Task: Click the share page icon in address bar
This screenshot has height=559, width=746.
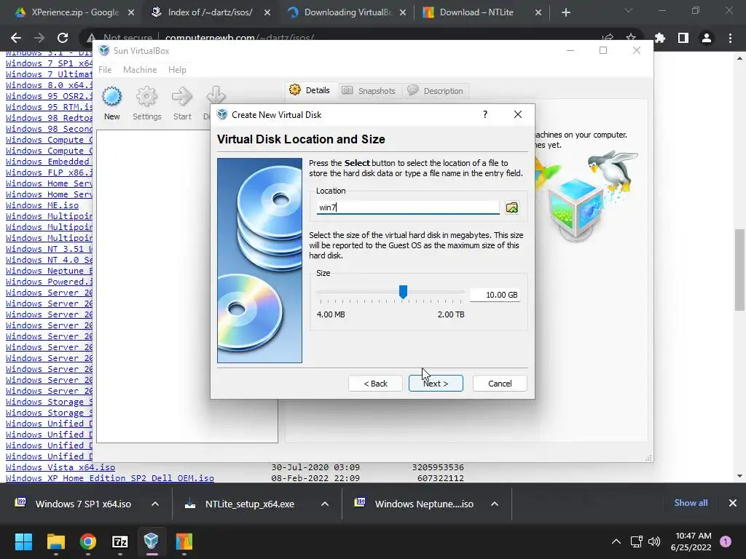Action: click(608, 38)
